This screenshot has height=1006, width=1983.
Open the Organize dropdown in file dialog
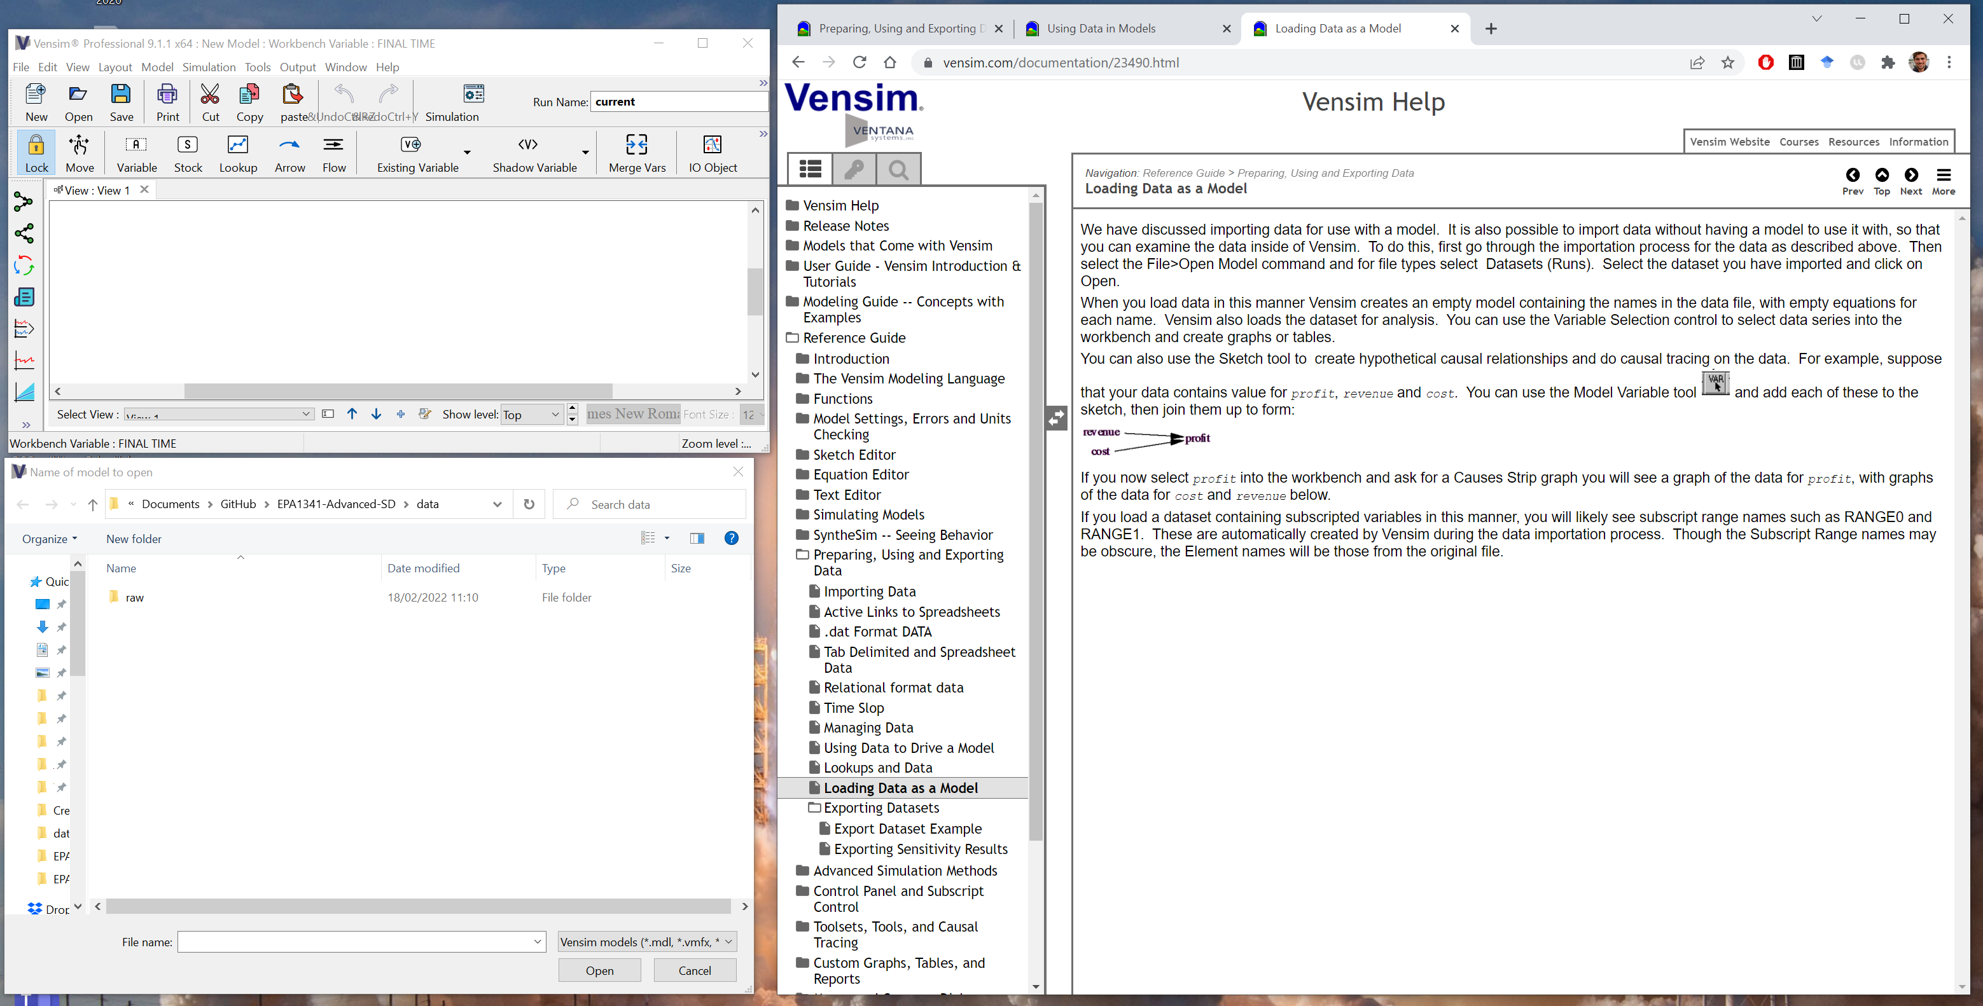point(50,539)
